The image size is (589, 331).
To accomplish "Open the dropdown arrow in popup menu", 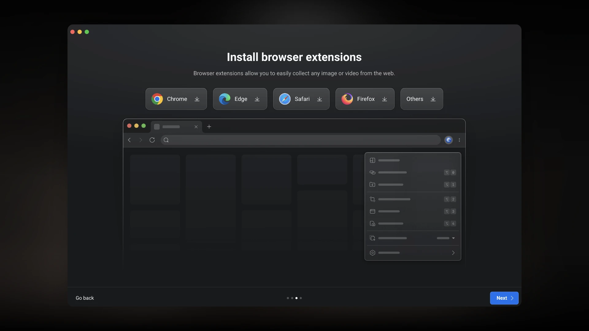I will [453, 238].
